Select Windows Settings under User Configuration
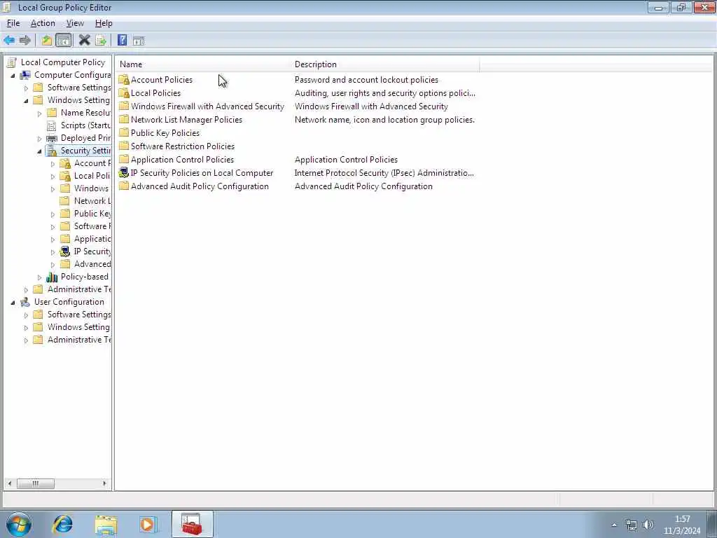 pos(78,327)
